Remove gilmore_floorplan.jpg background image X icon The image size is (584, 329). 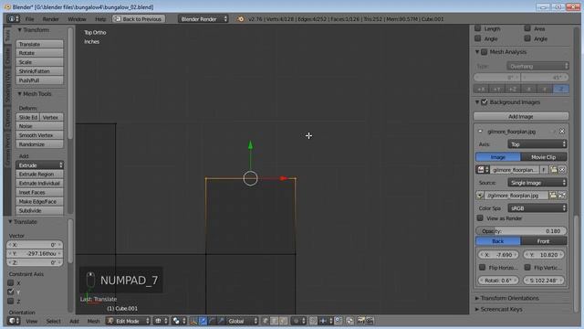(x=562, y=132)
